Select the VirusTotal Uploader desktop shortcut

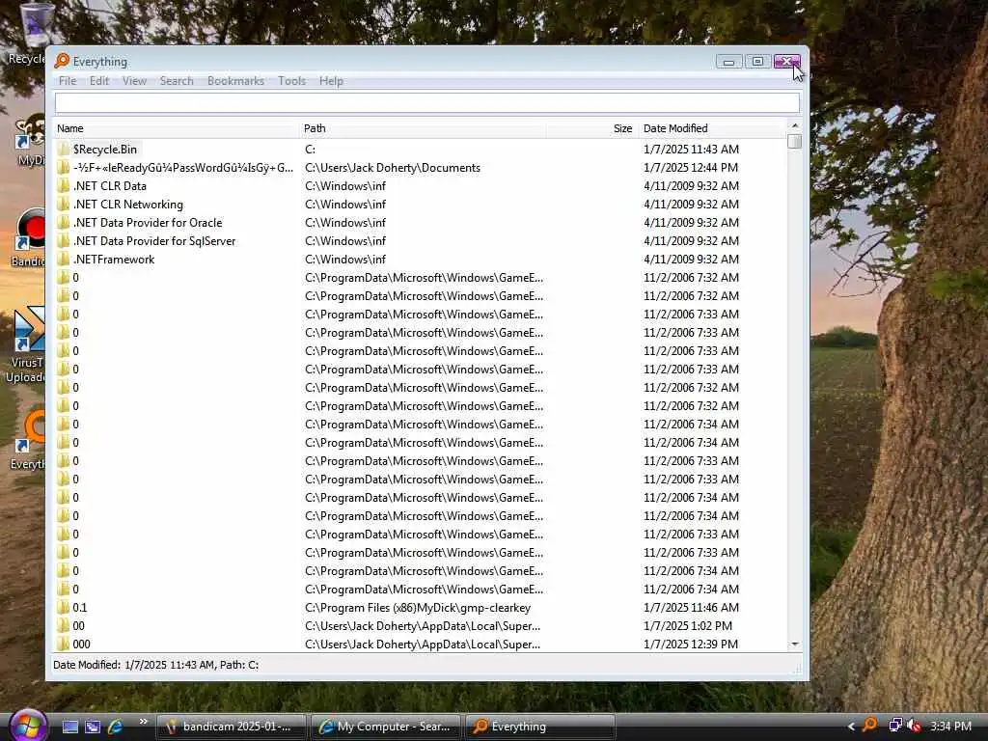pyautogui.click(x=25, y=345)
